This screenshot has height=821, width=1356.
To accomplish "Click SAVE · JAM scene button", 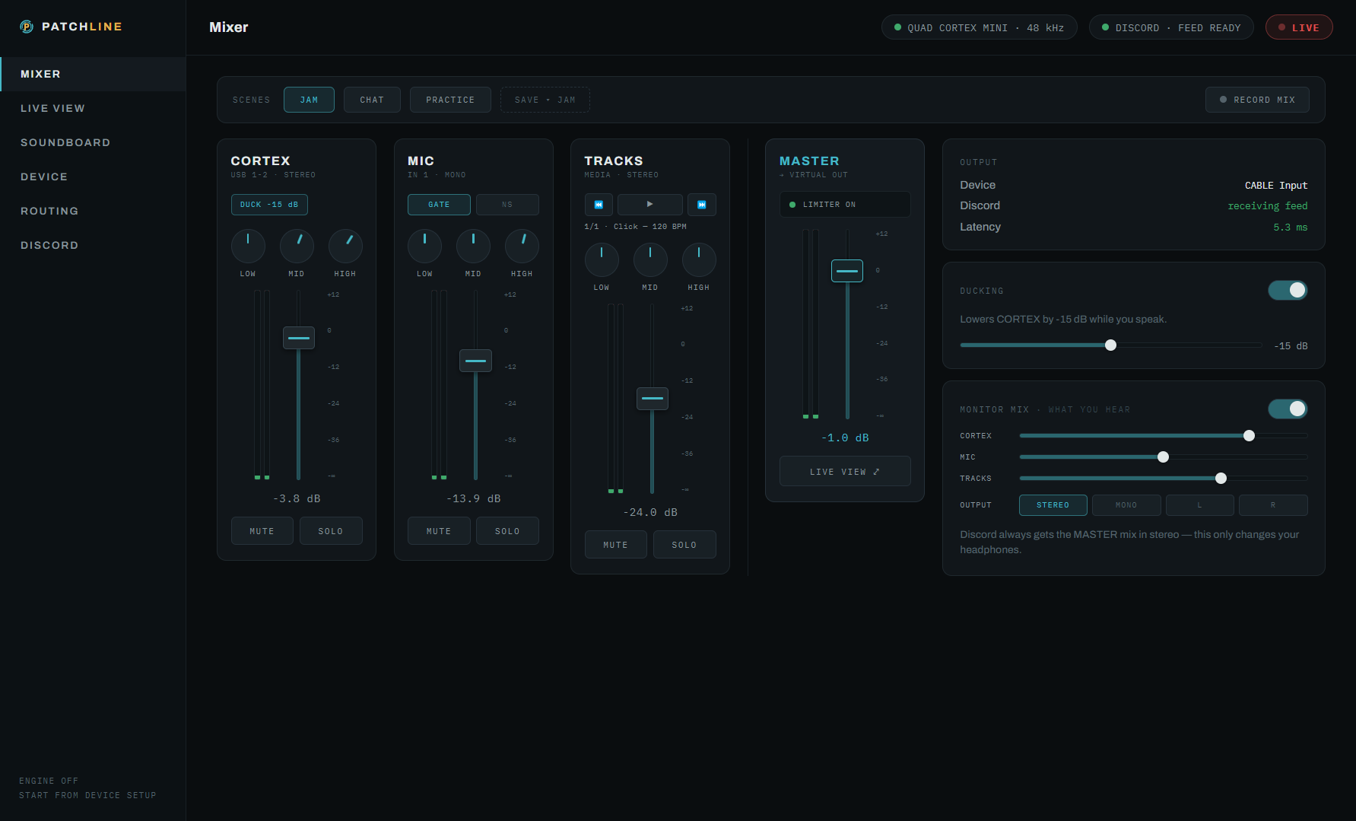I will pos(545,100).
